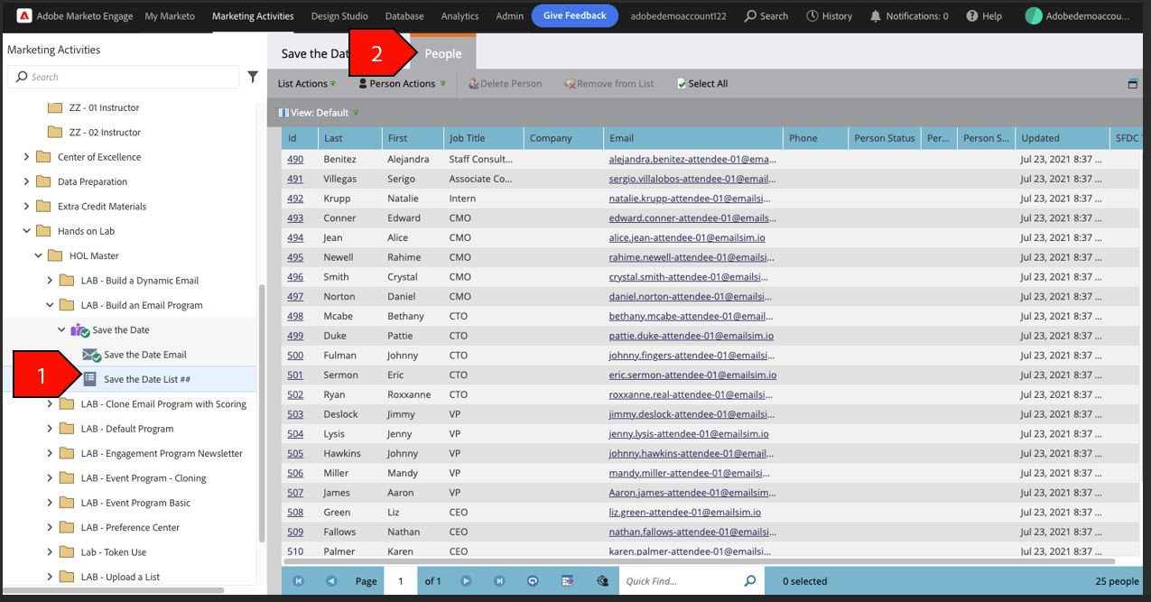Click the Quick Find input field
This screenshot has height=602, width=1151.
682,581
